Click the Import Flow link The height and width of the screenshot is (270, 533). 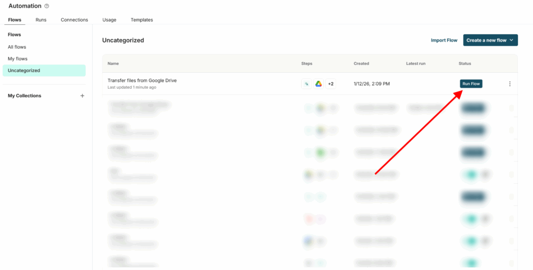coord(444,40)
